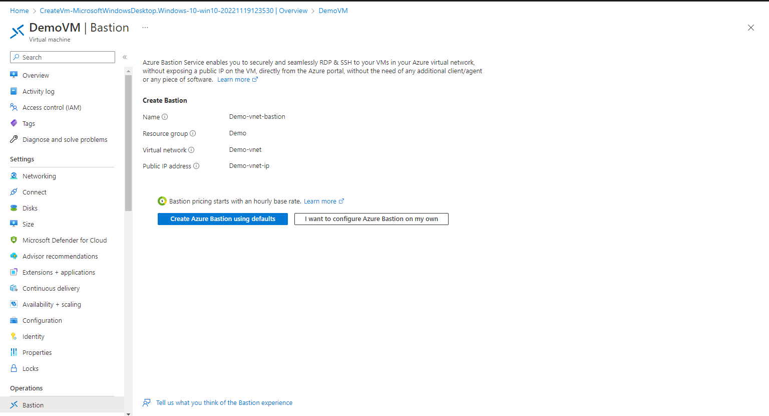Click the Advisor recommendations cloud icon
This screenshot has width=769, height=416.
14,256
